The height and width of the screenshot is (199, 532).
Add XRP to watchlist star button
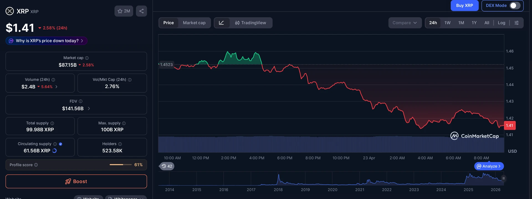pyautogui.click(x=124, y=11)
